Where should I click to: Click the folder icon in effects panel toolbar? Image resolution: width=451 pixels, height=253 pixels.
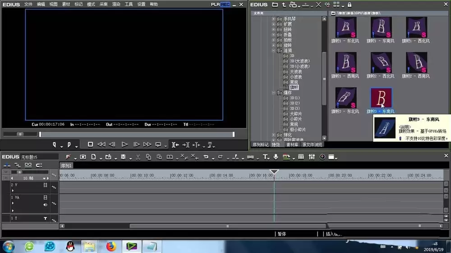[275, 5]
